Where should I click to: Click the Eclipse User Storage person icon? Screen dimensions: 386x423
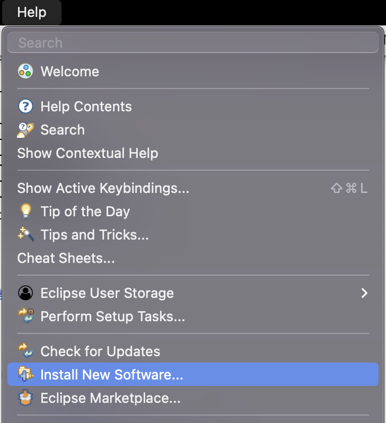tap(25, 293)
